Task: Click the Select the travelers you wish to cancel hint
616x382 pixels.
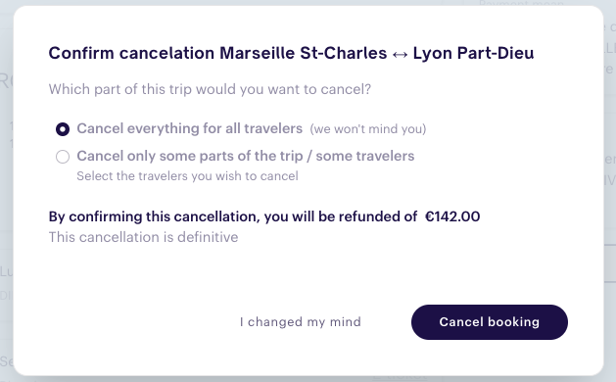Action: tap(187, 175)
